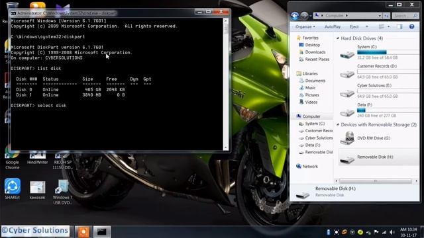This screenshot has height=238, width=424.
Task: Collapse Devices with Removable Storage group
Action: pyautogui.click(x=338, y=125)
